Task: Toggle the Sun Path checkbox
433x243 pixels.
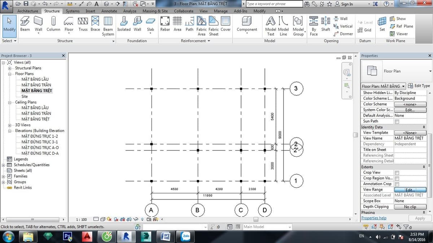Action: click(x=397, y=121)
